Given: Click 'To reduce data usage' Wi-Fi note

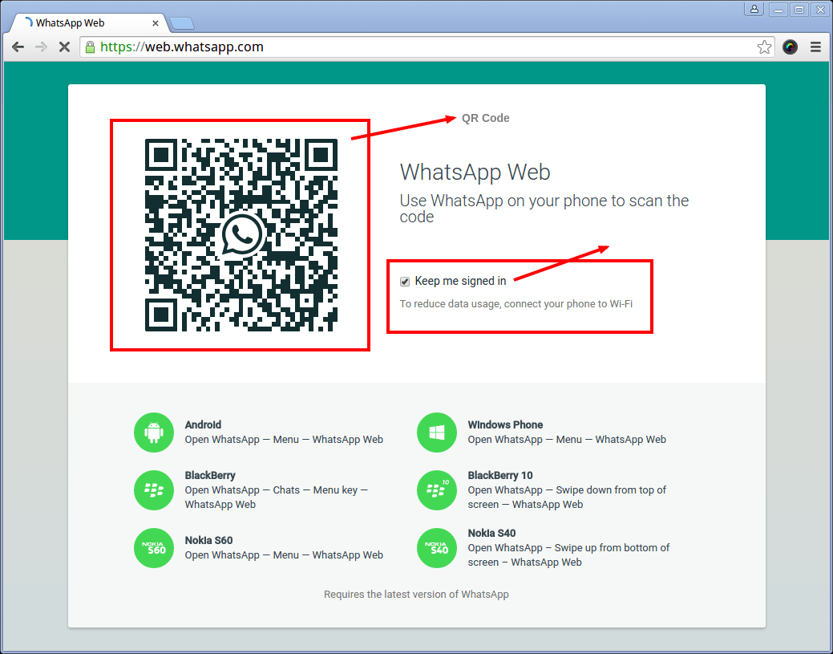Looking at the screenshot, I should pos(516,304).
